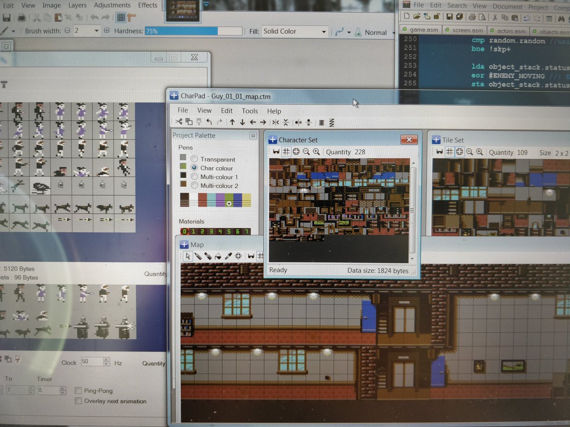Viewport: 570px width, 427px height.
Task: Shift data left with the left arrow icon
Action: [x=253, y=122]
